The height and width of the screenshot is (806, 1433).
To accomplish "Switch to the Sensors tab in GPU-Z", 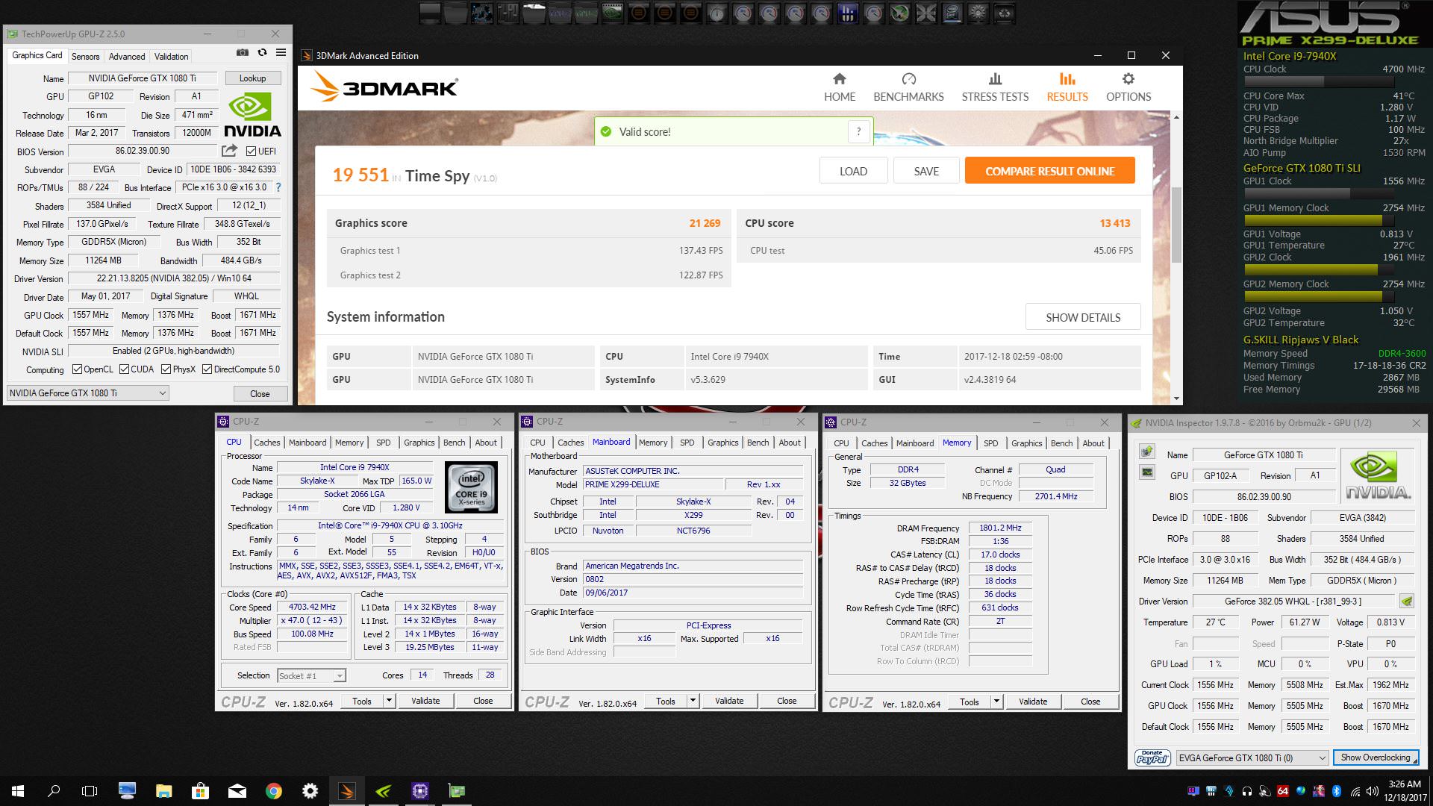I will click(85, 56).
